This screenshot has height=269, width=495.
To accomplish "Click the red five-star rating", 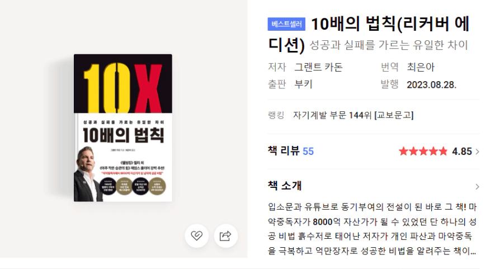I will coord(423,151).
